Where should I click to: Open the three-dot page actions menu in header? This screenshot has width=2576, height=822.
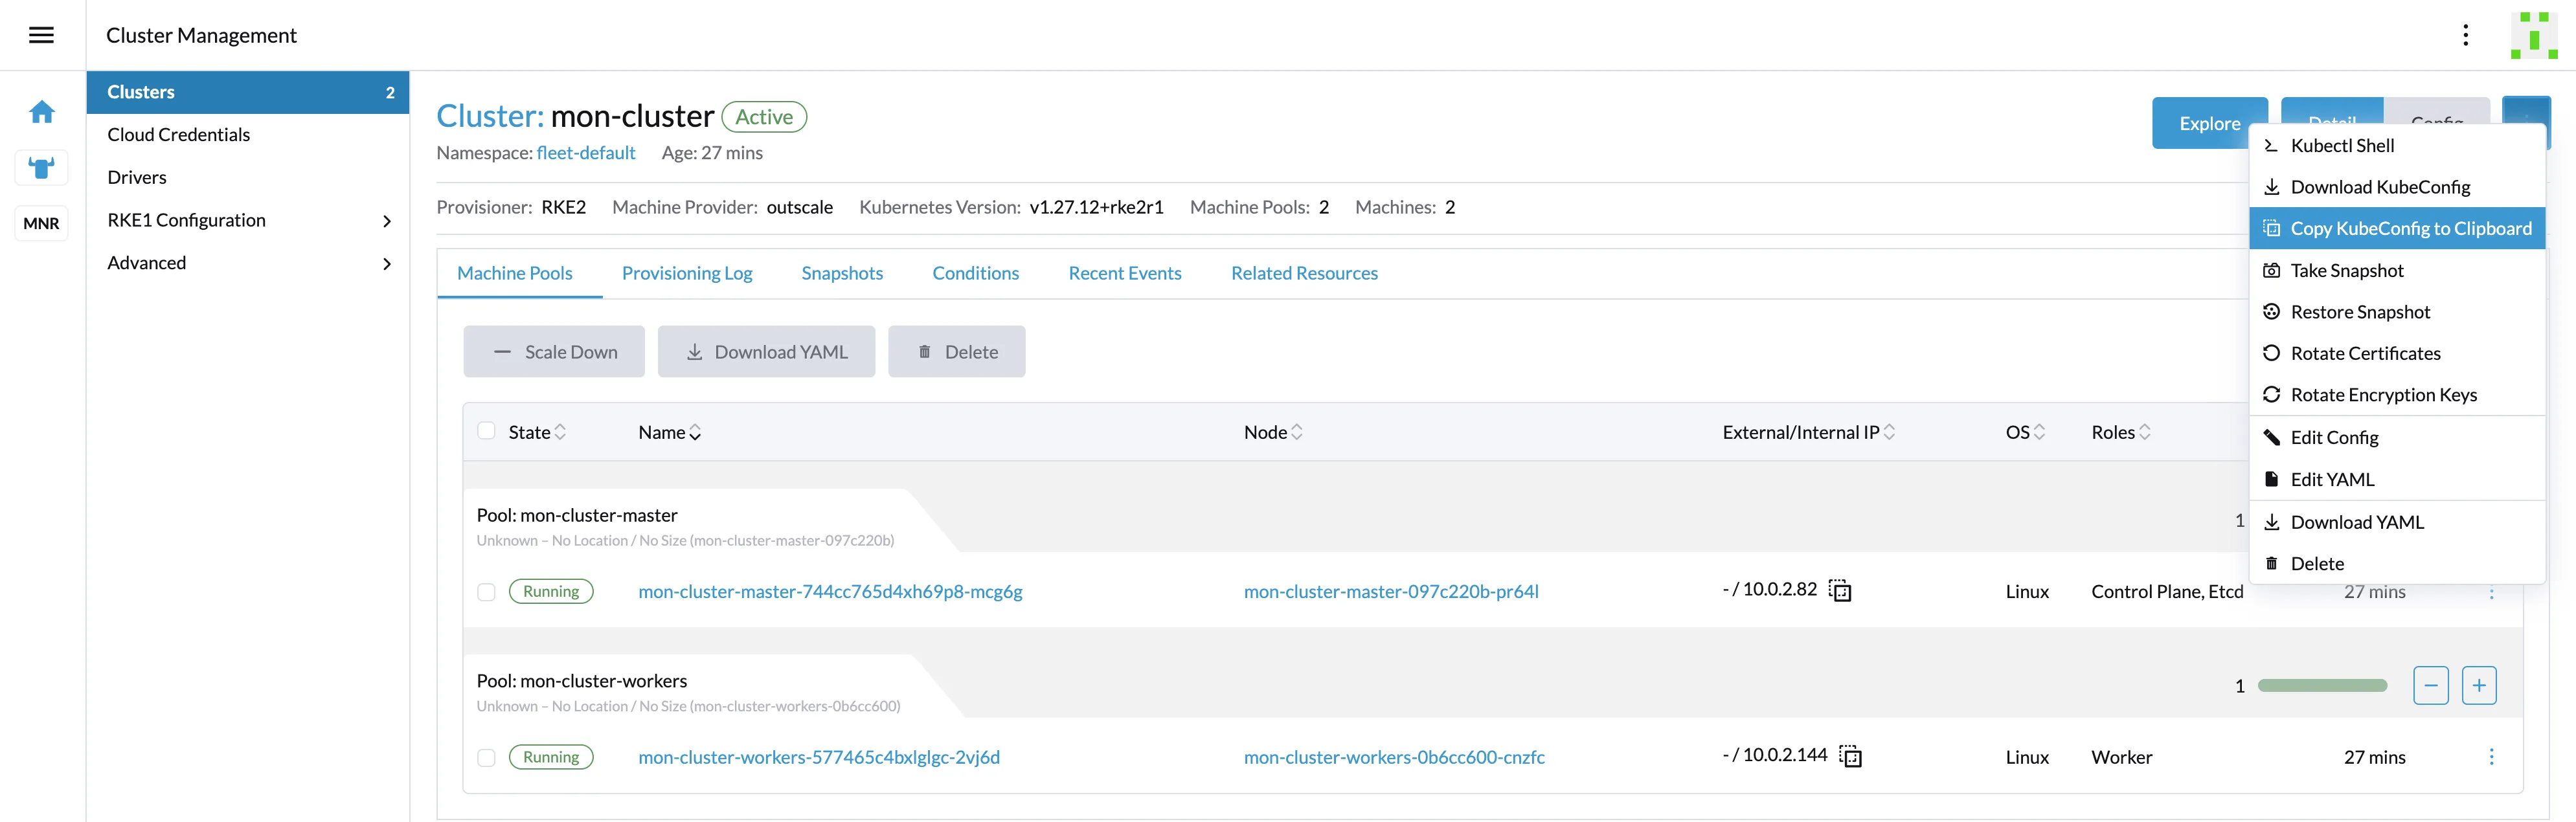(2465, 35)
